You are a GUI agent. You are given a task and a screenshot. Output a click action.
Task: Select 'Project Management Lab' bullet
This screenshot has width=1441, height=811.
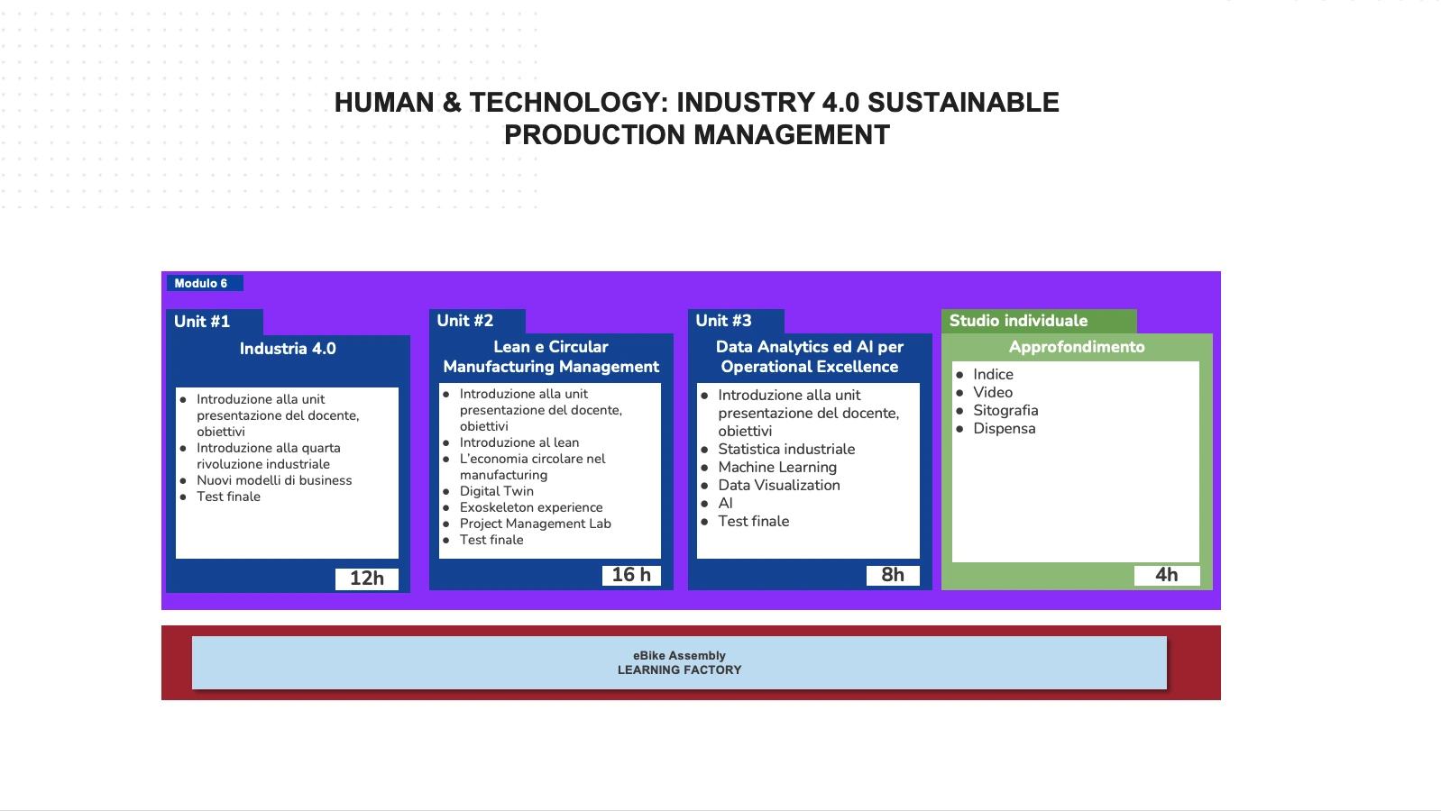536,524
